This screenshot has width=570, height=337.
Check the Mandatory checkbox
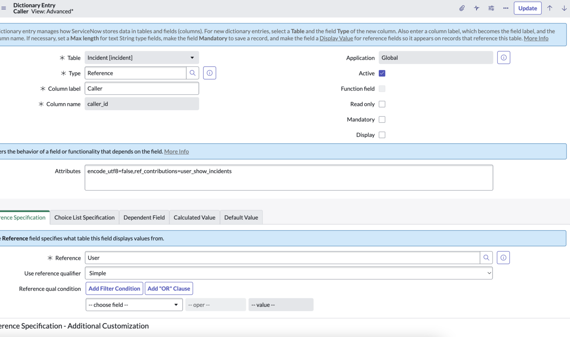tap(382, 119)
